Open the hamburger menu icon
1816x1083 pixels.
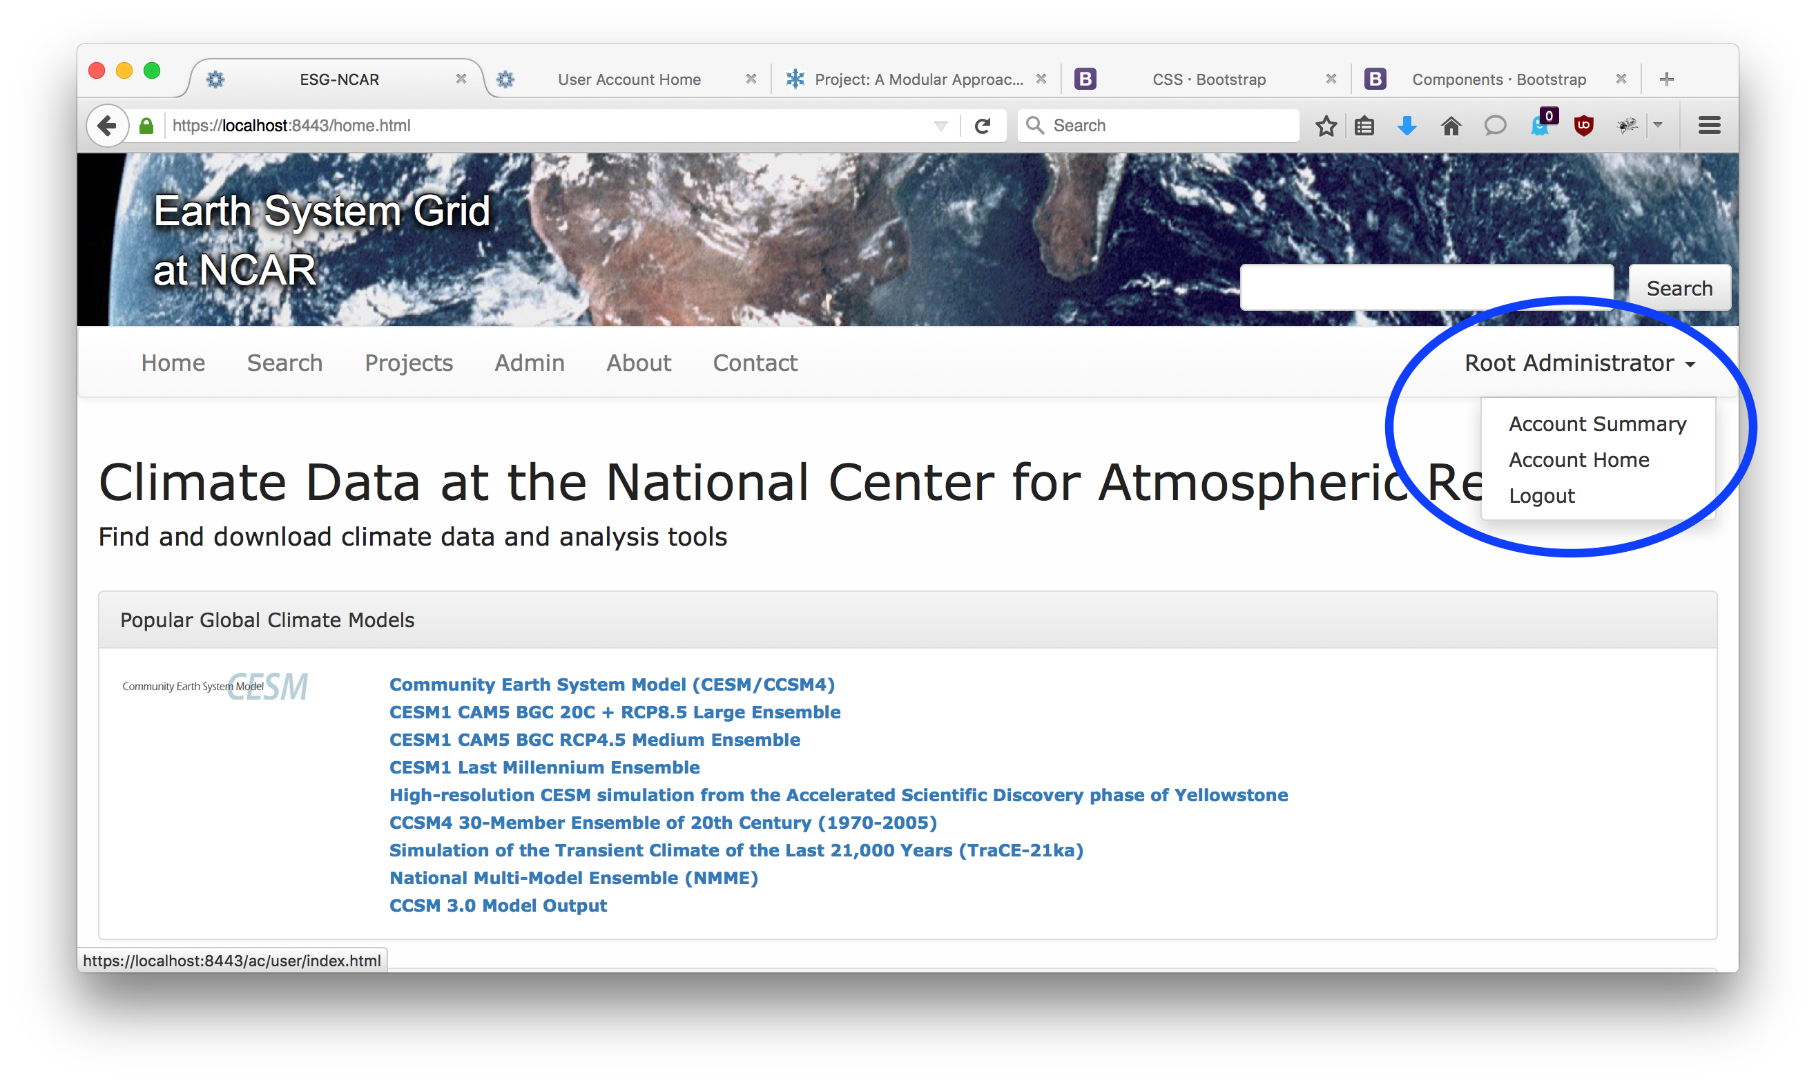1709,126
